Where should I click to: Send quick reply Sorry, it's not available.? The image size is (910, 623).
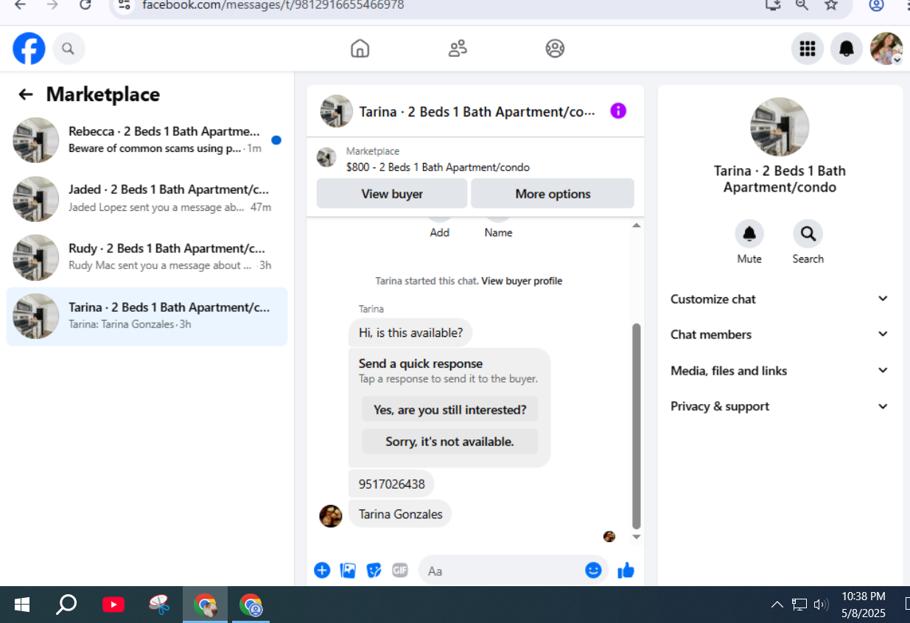(449, 442)
